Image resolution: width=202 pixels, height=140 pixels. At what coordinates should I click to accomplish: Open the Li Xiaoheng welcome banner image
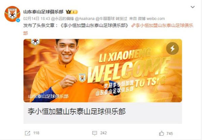103,71
